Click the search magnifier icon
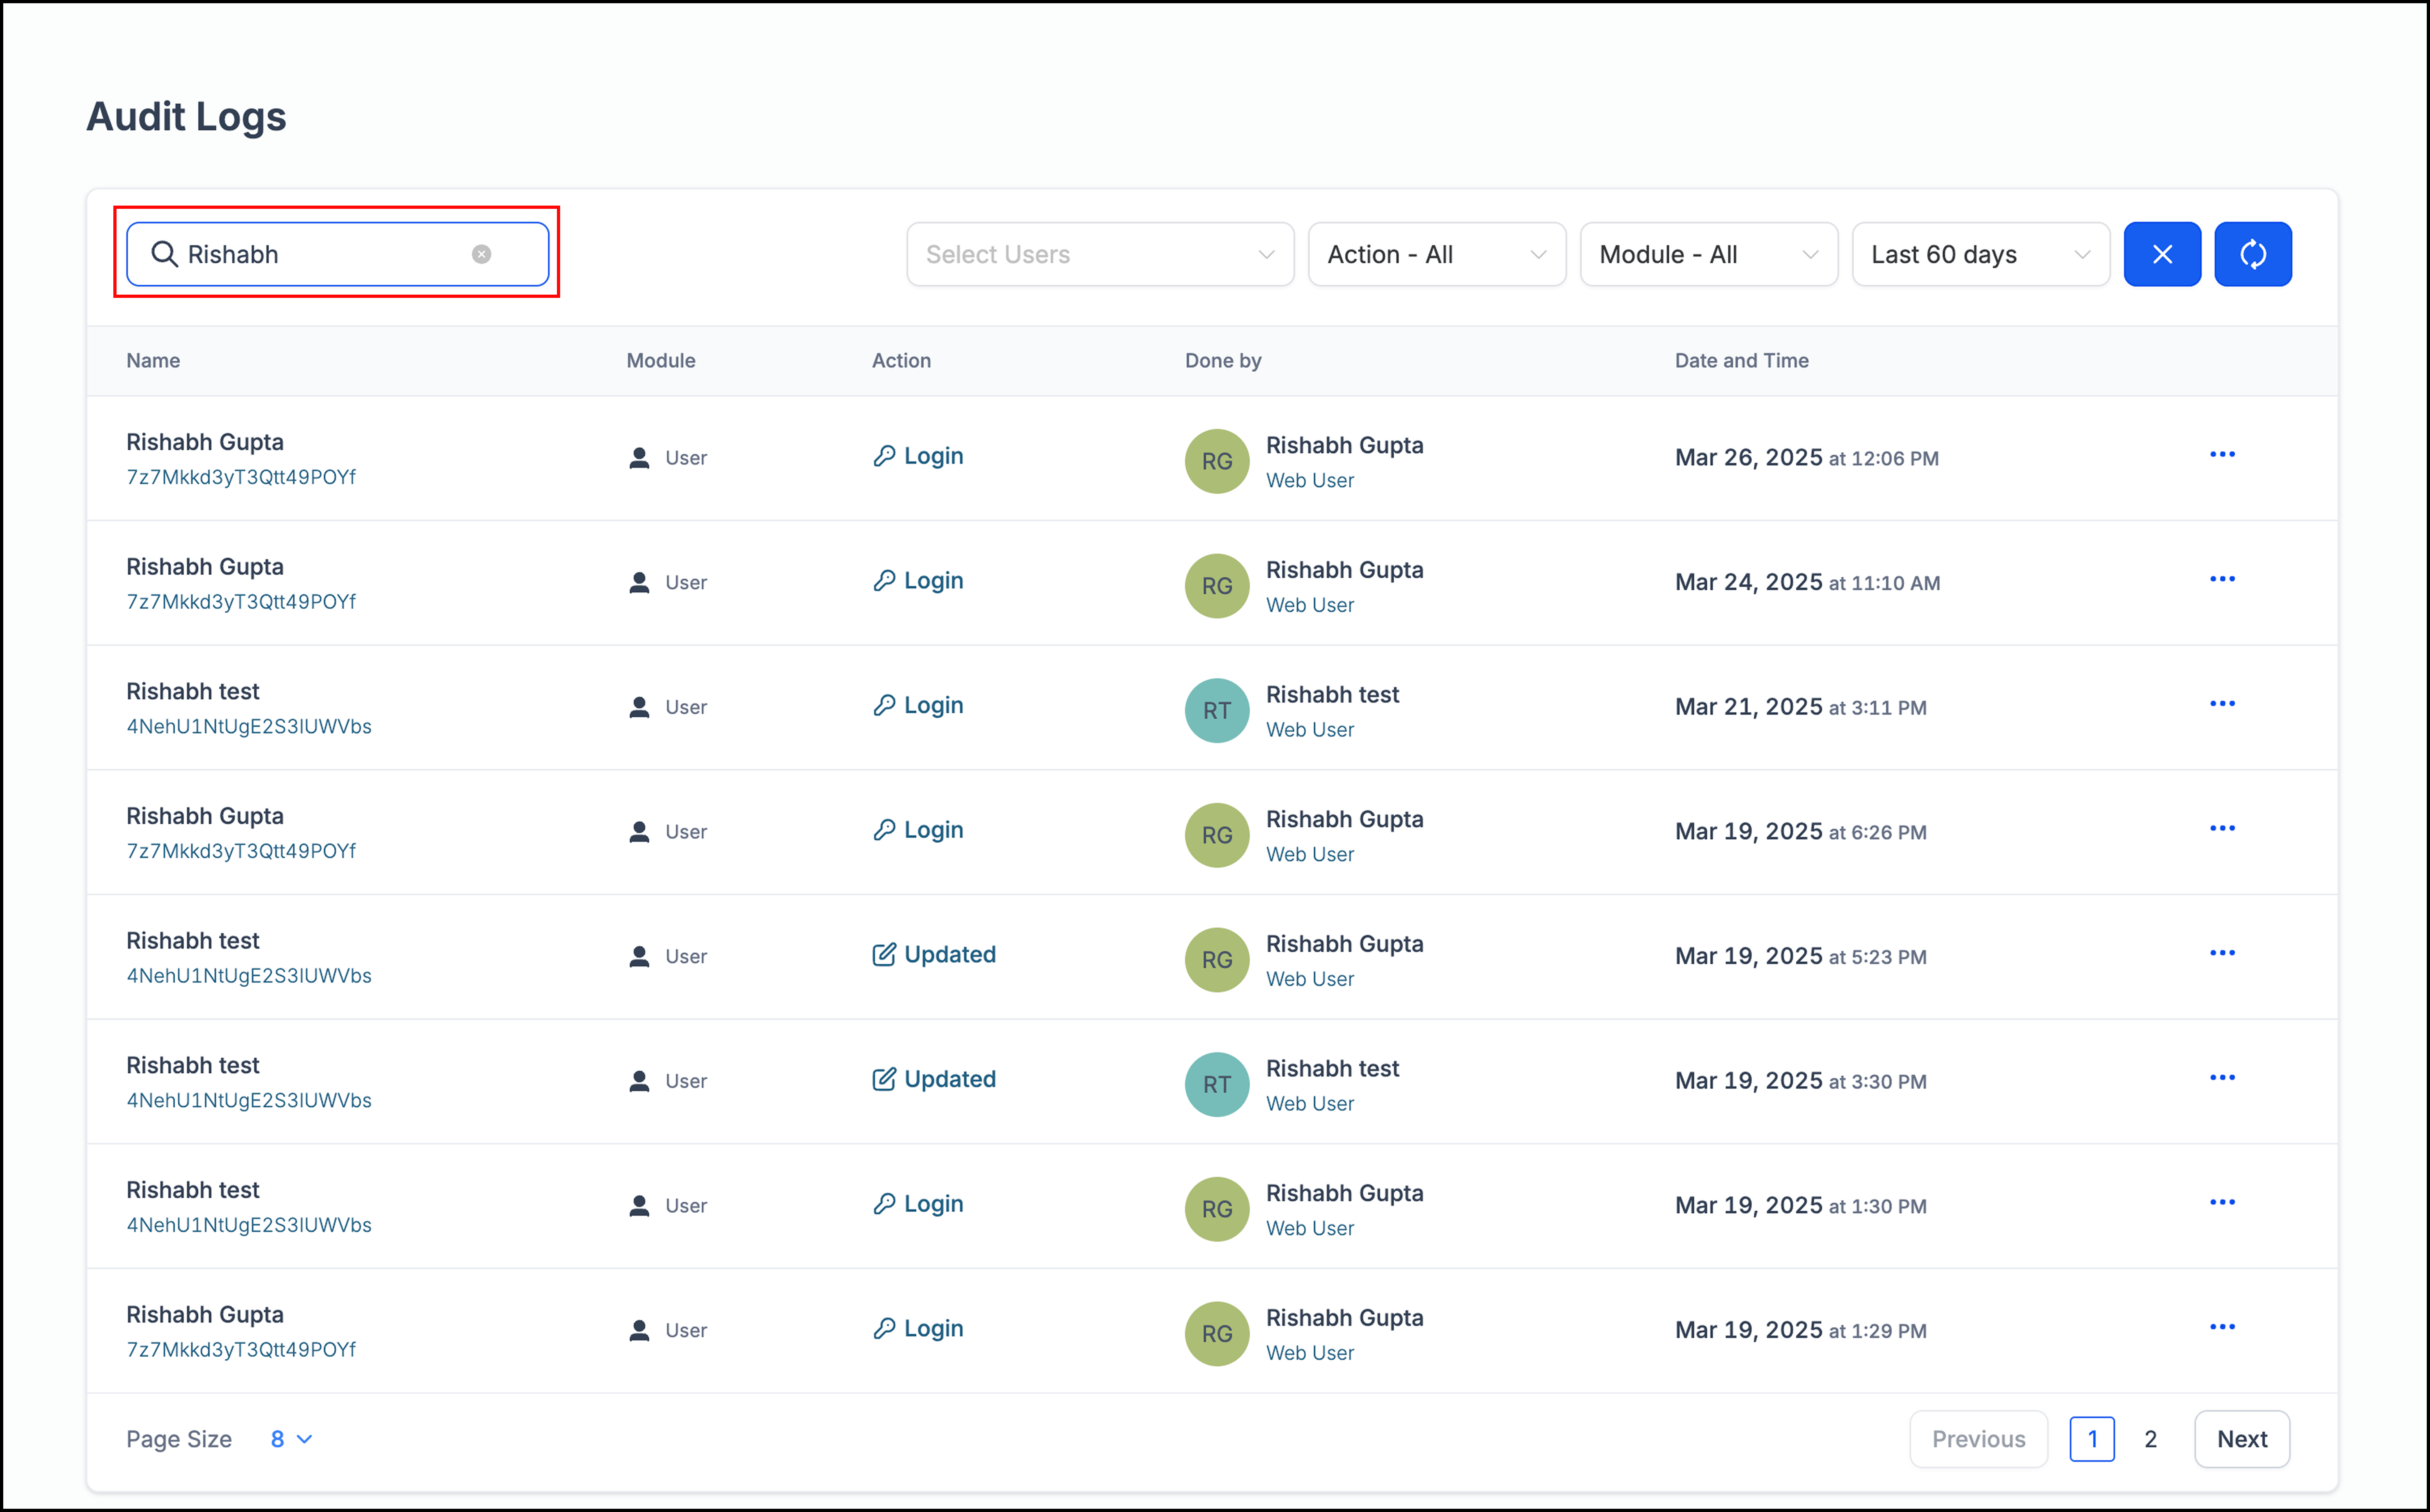The height and width of the screenshot is (1512, 2430). 164,254
